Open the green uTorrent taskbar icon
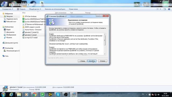172x97 pixels. pos(42,95)
